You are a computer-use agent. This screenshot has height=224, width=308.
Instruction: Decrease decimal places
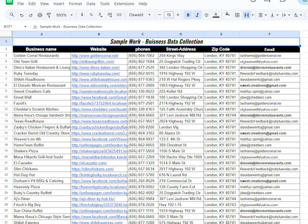tap(100, 15)
